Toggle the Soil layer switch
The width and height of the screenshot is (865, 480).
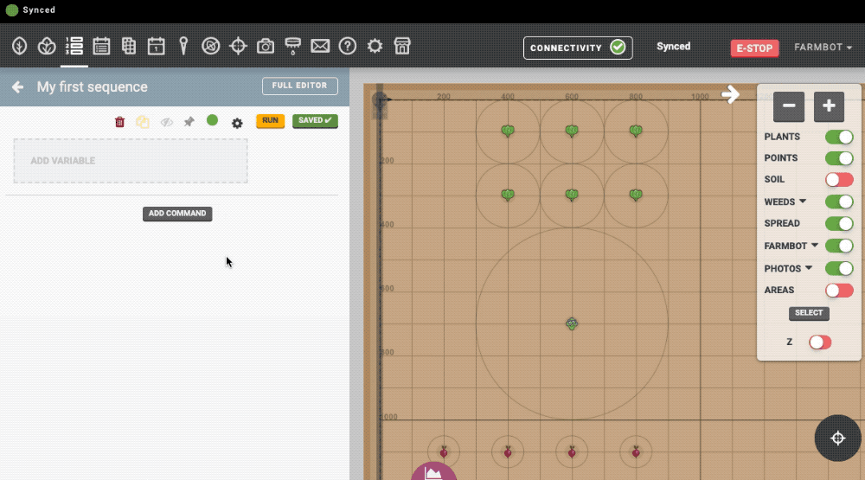pyautogui.click(x=838, y=180)
